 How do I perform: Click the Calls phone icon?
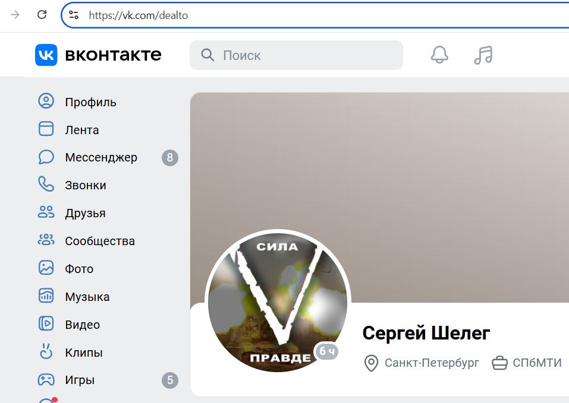(46, 185)
